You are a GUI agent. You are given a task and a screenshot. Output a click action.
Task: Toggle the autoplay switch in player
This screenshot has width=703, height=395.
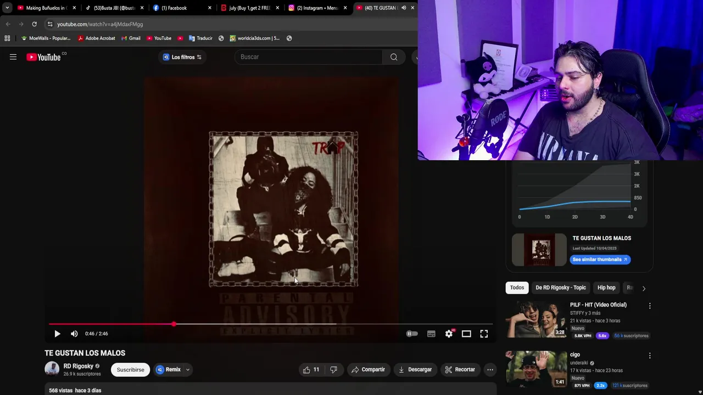(x=412, y=334)
